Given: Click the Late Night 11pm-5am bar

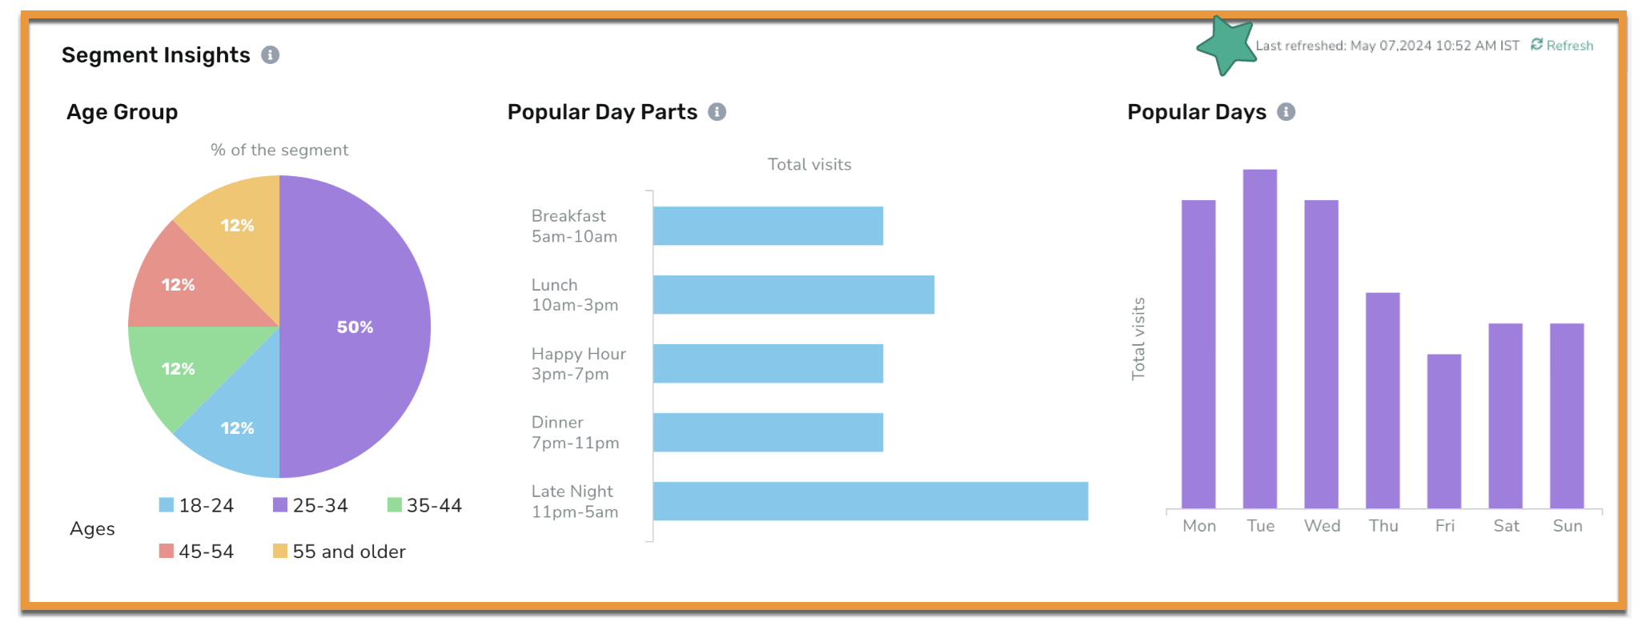Looking at the screenshot, I should point(870,501).
